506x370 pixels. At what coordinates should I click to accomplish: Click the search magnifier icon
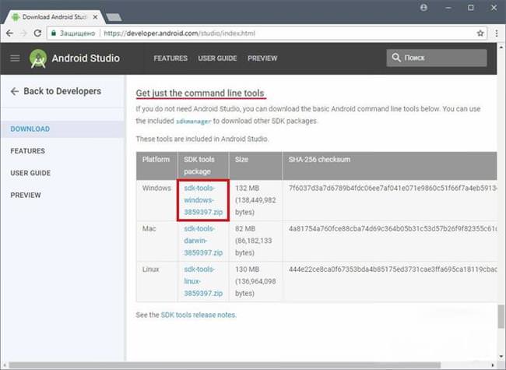pyautogui.click(x=396, y=58)
